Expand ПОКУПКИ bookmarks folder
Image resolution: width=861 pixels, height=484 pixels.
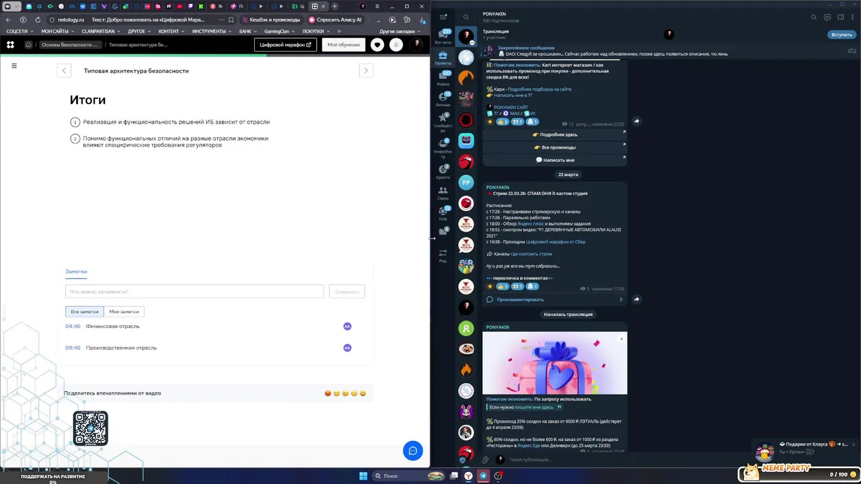[316, 31]
